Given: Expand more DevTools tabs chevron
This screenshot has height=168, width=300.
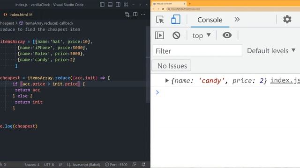Looking at the screenshot, I should (x=237, y=19).
